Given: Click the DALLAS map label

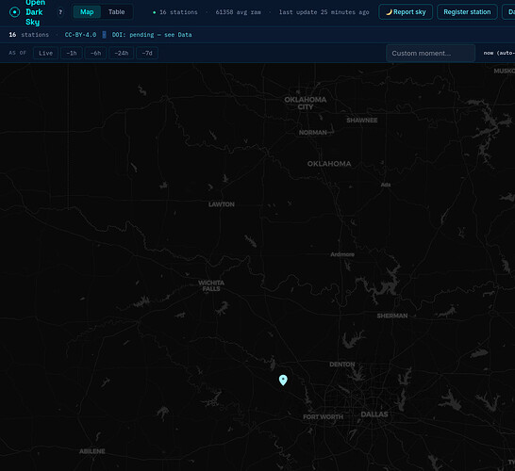Looking at the screenshot, I should [x=374, y=414].
